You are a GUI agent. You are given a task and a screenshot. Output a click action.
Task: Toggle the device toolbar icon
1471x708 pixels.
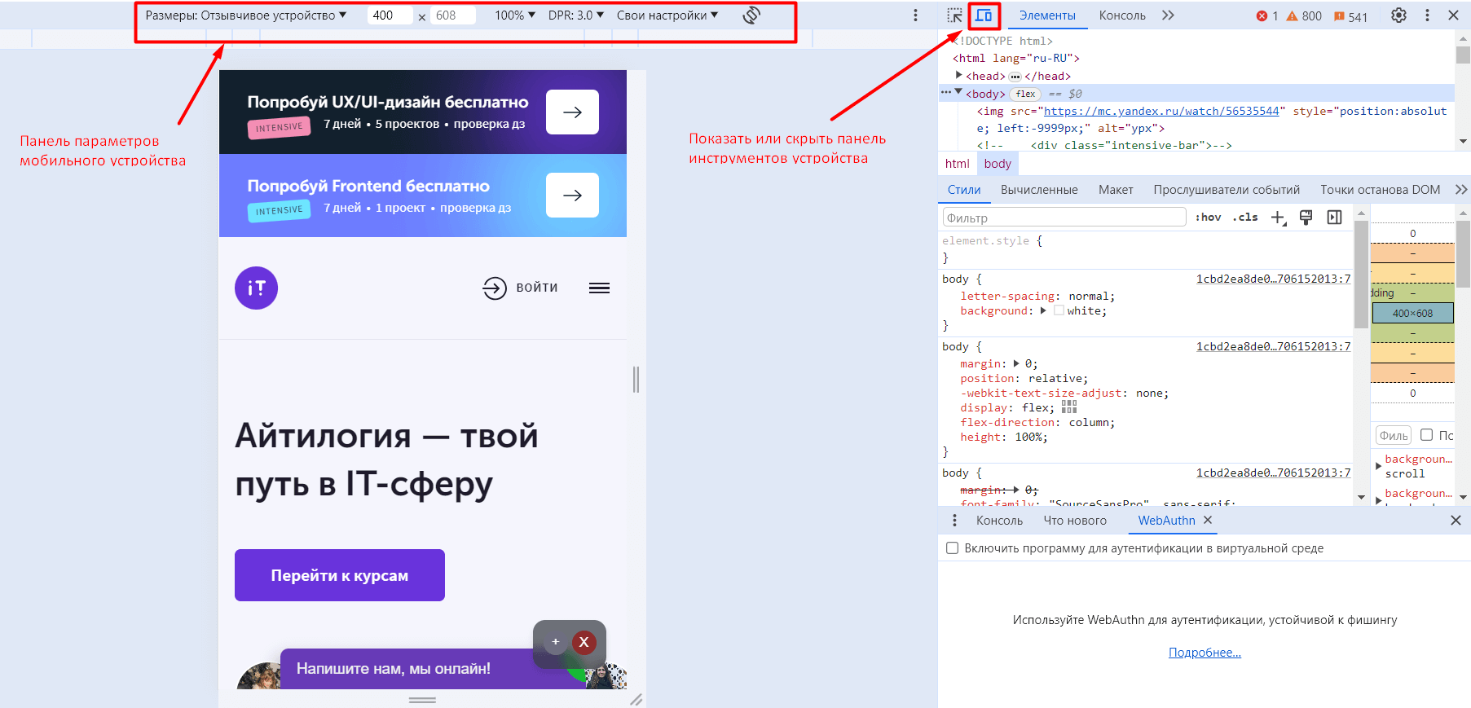pos(984,15)
